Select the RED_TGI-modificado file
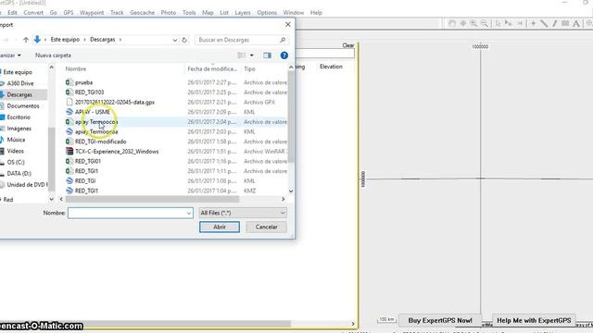Viewport: 593px width, 333px height. click(101, 142)
